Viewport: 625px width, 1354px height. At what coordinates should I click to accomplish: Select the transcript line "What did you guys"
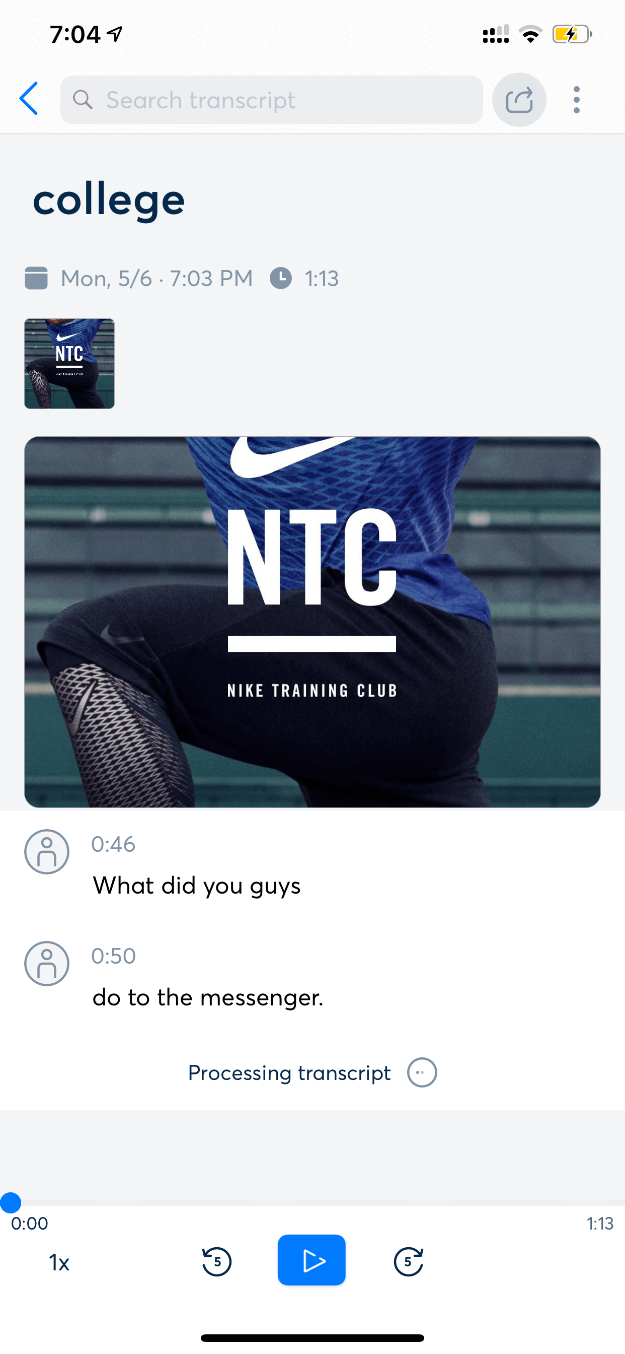coord(196,886)
